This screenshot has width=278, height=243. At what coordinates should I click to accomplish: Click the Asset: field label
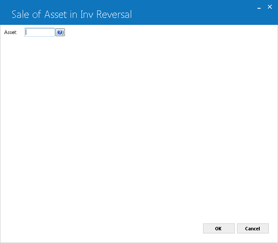tap(10, 32)
